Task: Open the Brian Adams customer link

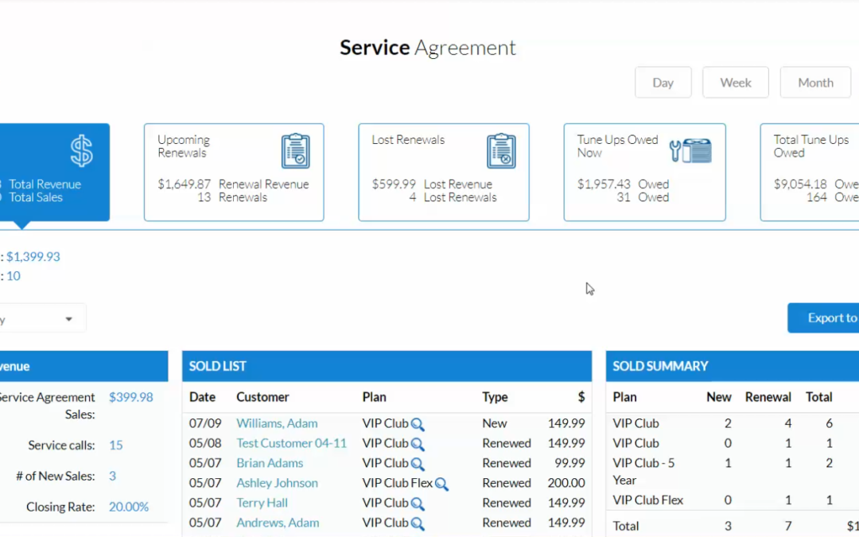Action: [270, 463]
